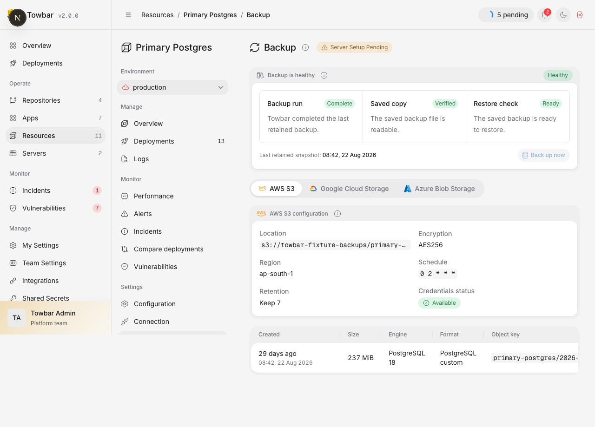The width and height of the screenshot is (595, 427).
Task: Click the Resources breadcrumb link
Action: tap(158, 15)
